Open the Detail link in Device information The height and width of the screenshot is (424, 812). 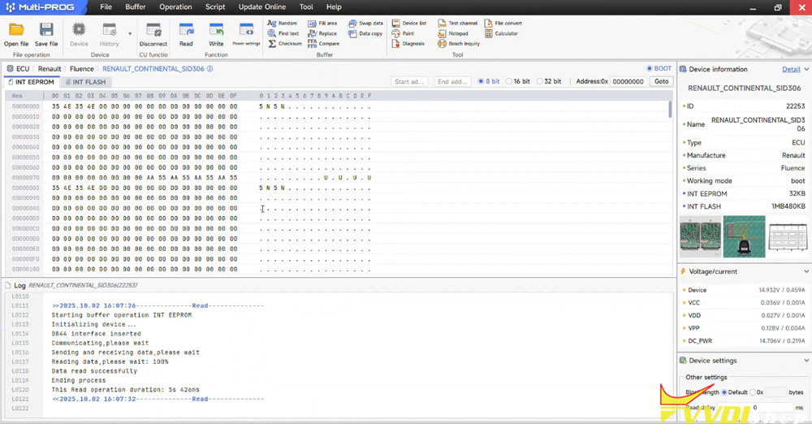coord(791,69)
